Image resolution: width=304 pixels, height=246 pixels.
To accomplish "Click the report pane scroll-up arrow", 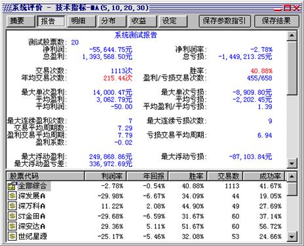I will click(292, 35).
